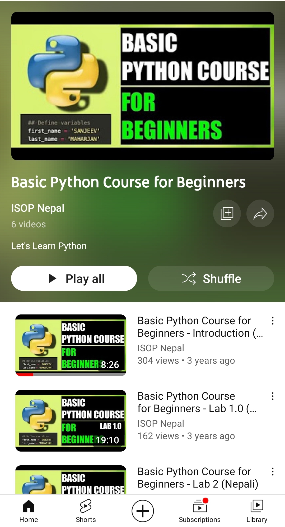This screenshot has width=285, height=527.
Task: Open 'Basic Python Course for Beginners - Lab 1.0' title
Action: coord(197,402)
